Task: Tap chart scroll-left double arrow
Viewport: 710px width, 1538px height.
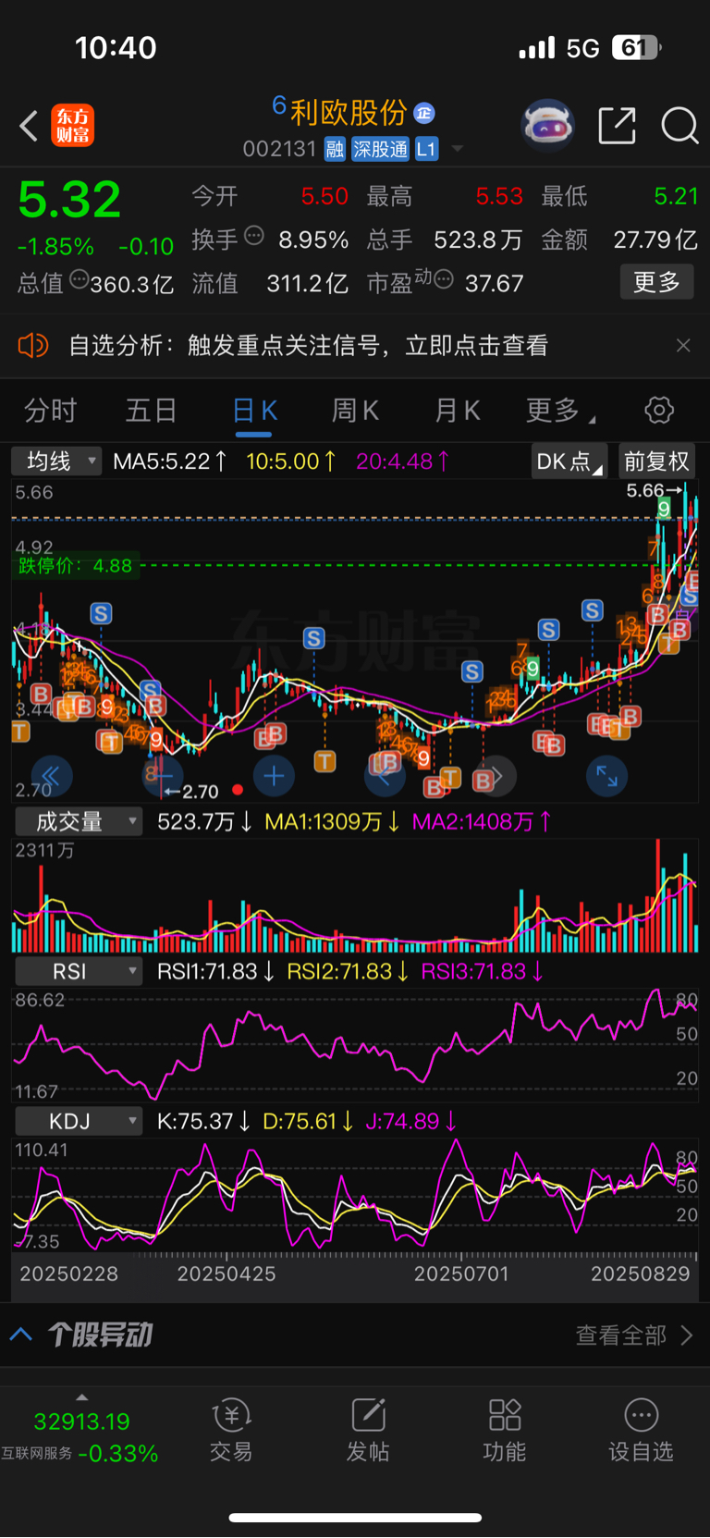Action: tap(52, 776)
